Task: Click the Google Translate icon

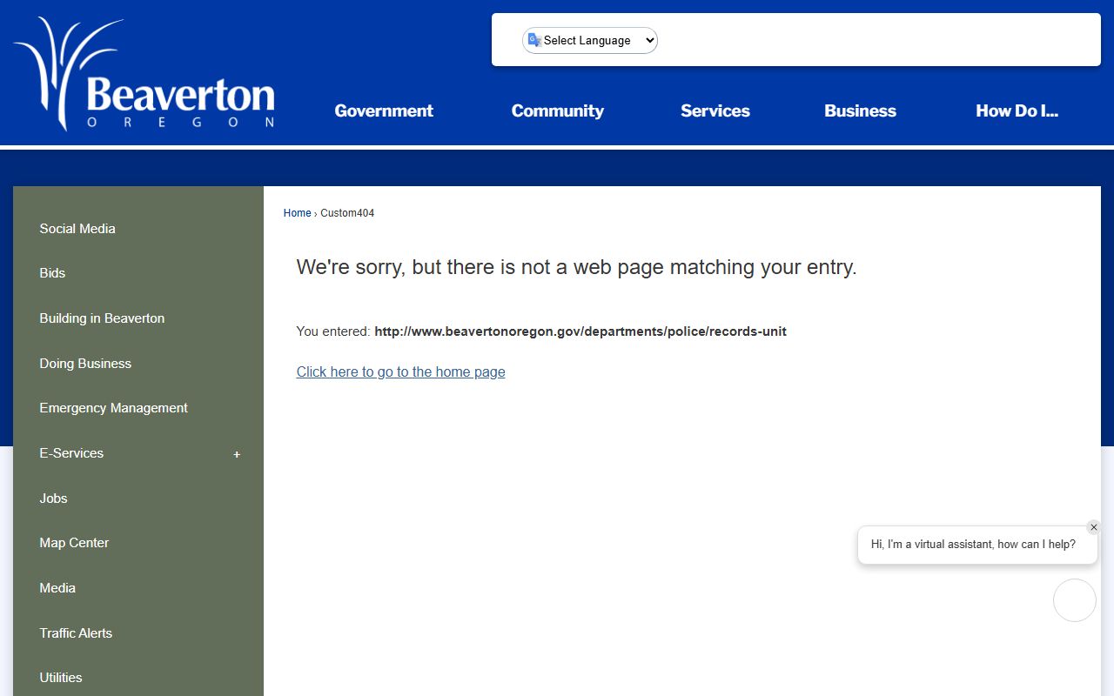Action: click(534, 40)
